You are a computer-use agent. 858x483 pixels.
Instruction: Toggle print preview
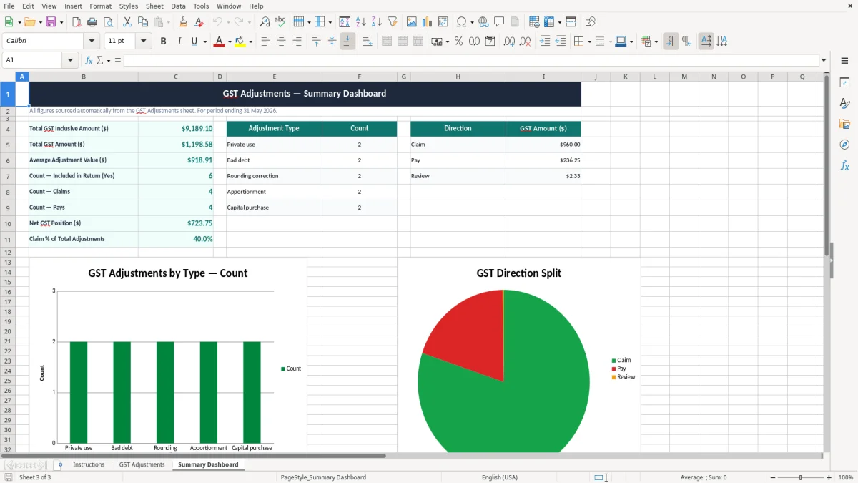click(x=108, y=22)
